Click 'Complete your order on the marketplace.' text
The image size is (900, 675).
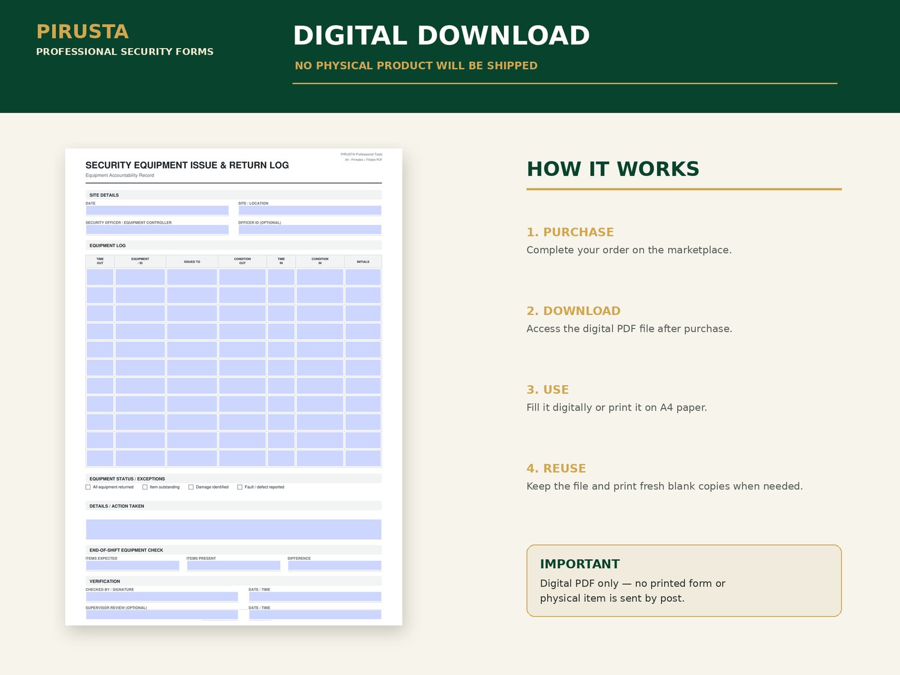(x=629, y=250)
